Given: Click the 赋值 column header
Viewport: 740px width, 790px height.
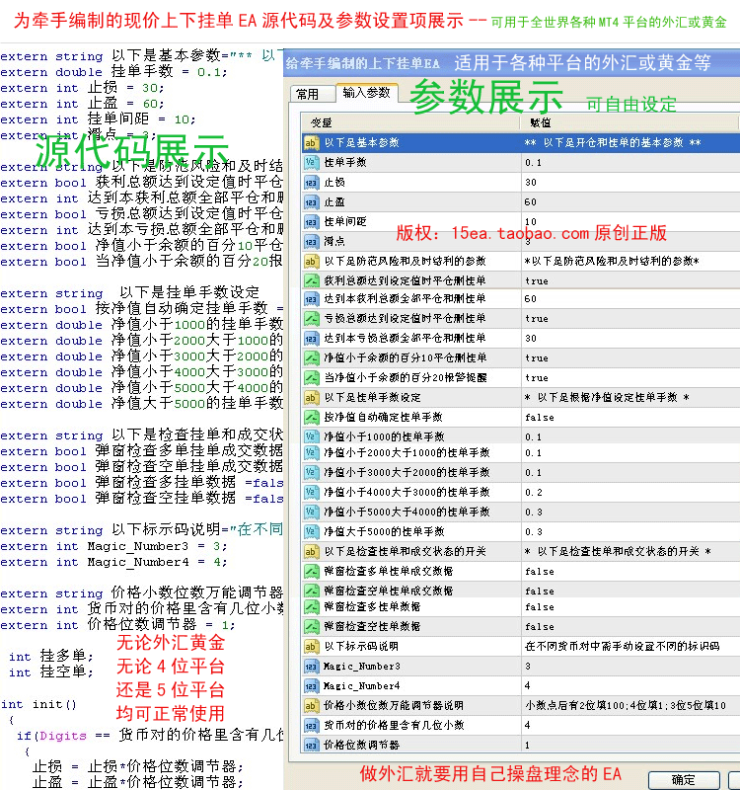Looking at the screenshot, I should (x=540, y=122).
